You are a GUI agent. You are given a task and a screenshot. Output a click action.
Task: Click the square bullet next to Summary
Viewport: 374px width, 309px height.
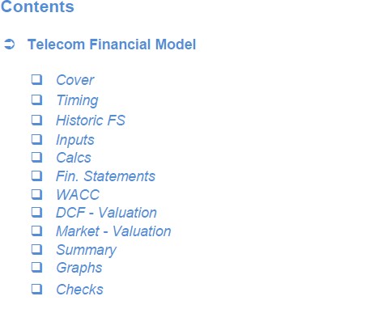37,249
